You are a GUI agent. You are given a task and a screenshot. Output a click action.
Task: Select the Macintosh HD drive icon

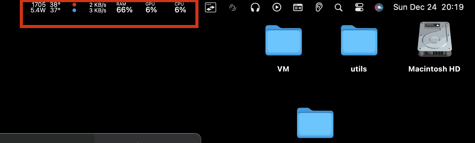click(x=434, y=47)
